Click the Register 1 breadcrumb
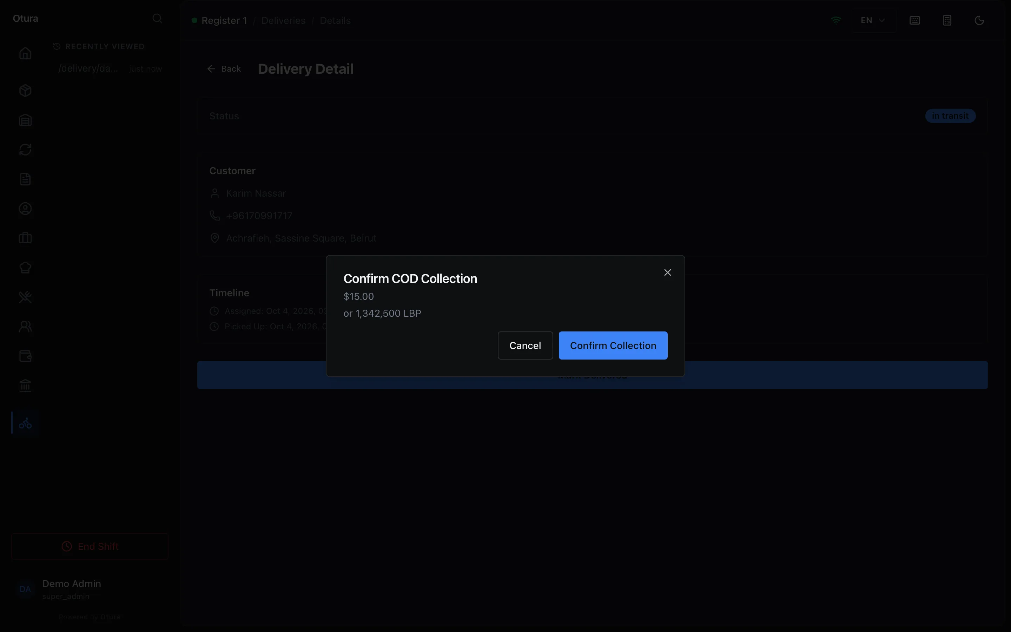1011x632 pixels. (224, 20)
